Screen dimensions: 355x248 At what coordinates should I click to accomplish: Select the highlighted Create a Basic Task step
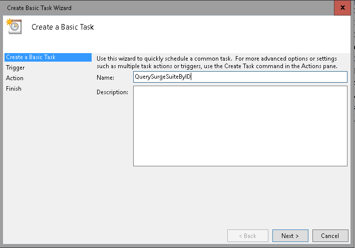48,57
